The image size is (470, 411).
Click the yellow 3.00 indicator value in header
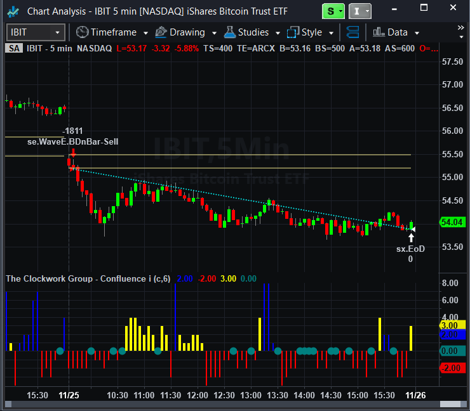click(x=229, y=278)
